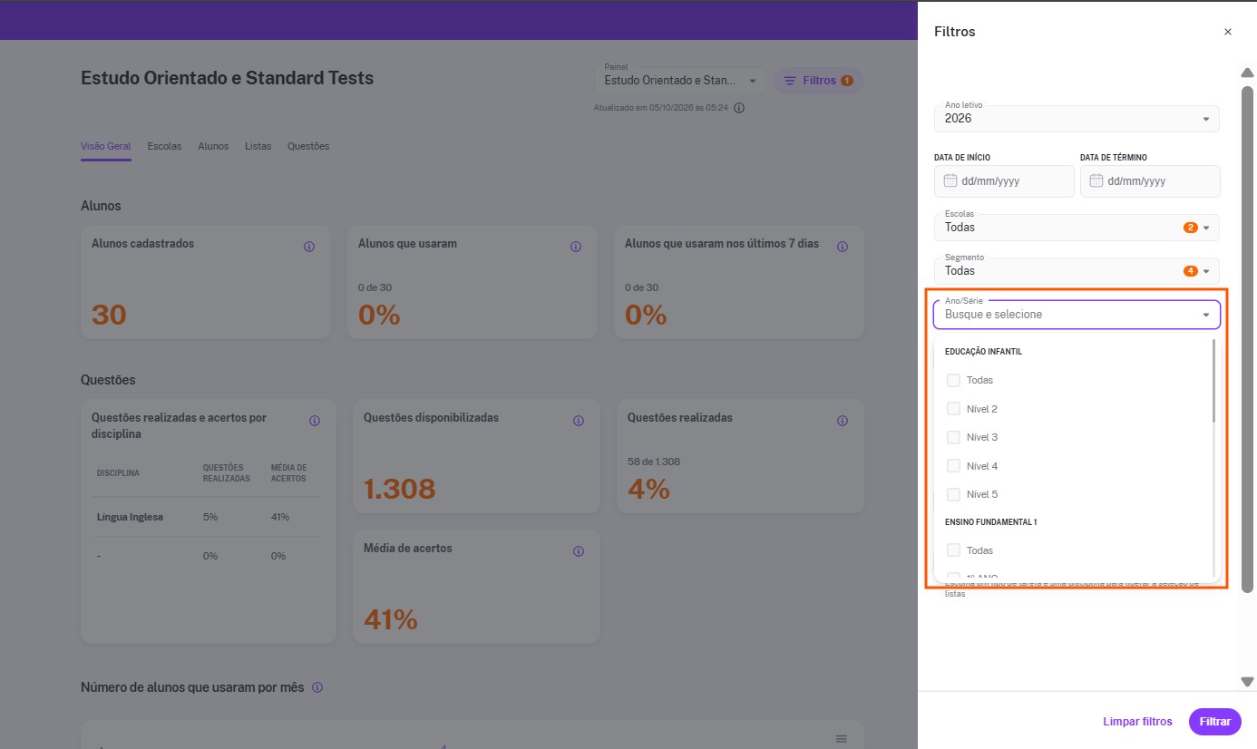Go to Questões tab
Viewport: 1257px width, 749px height.
[308, 146]
